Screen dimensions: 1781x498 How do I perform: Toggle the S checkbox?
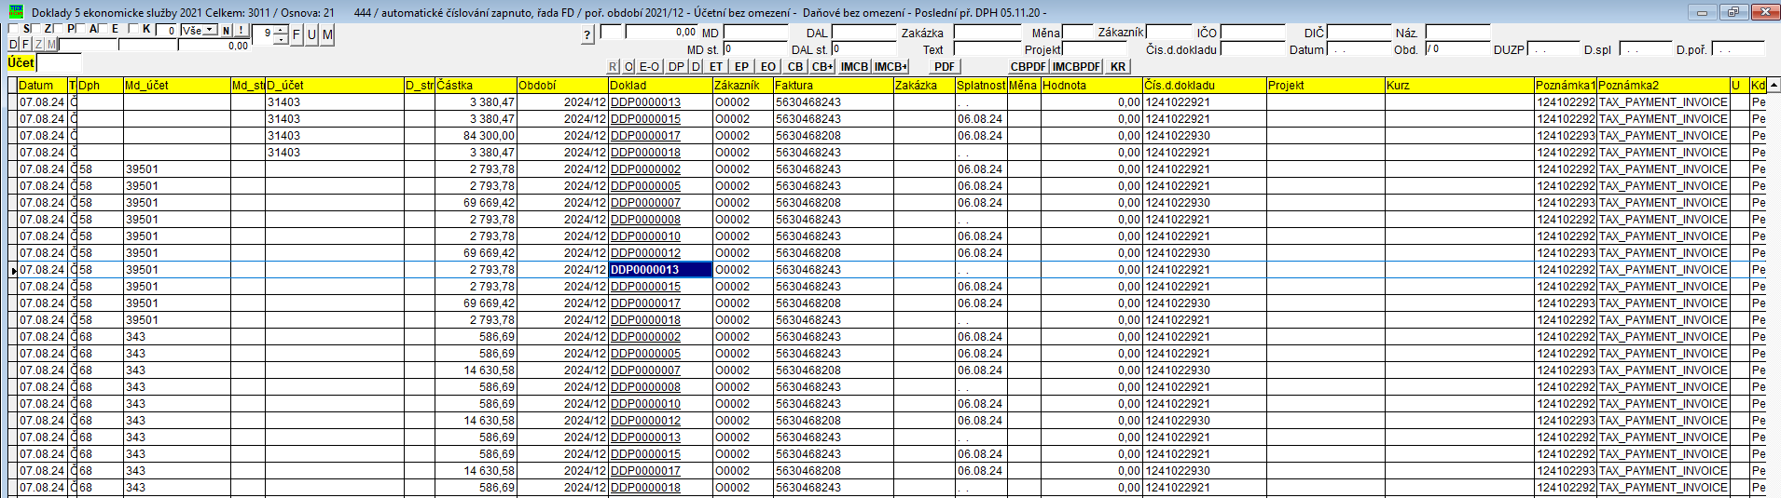(13, 29)
